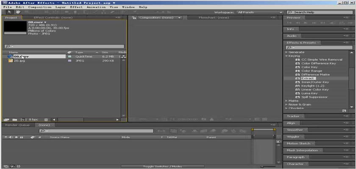Create new animation preset icon in Effects panel

click(344, 111)
